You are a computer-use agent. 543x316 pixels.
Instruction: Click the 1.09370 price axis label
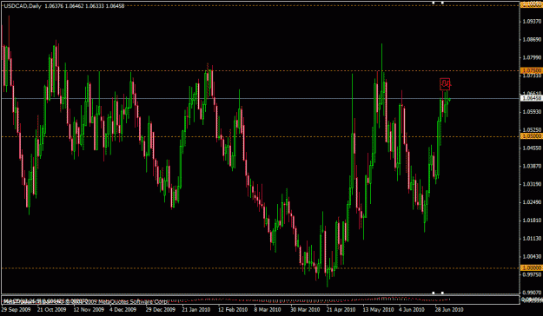(532, 22)
